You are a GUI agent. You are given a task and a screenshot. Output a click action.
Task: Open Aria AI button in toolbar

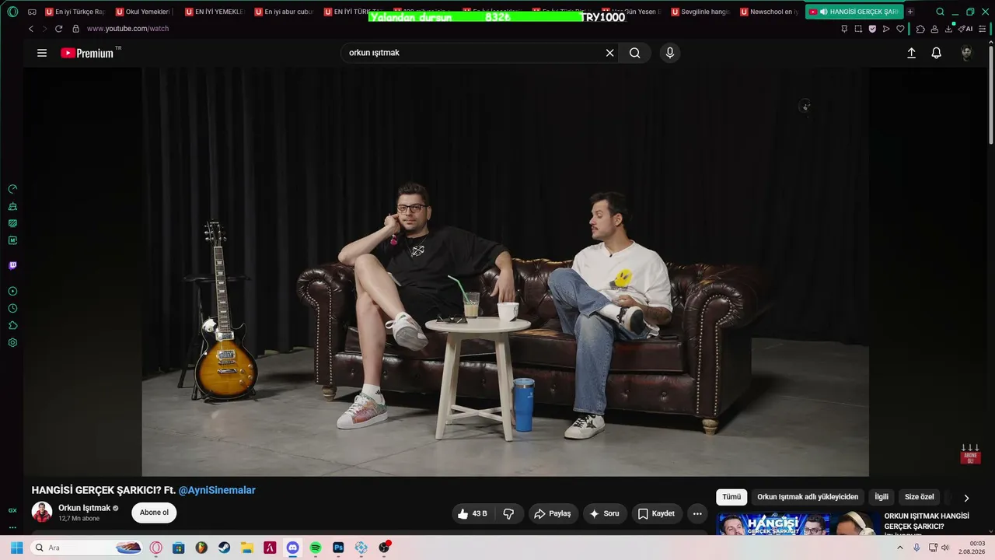point(966,29)
